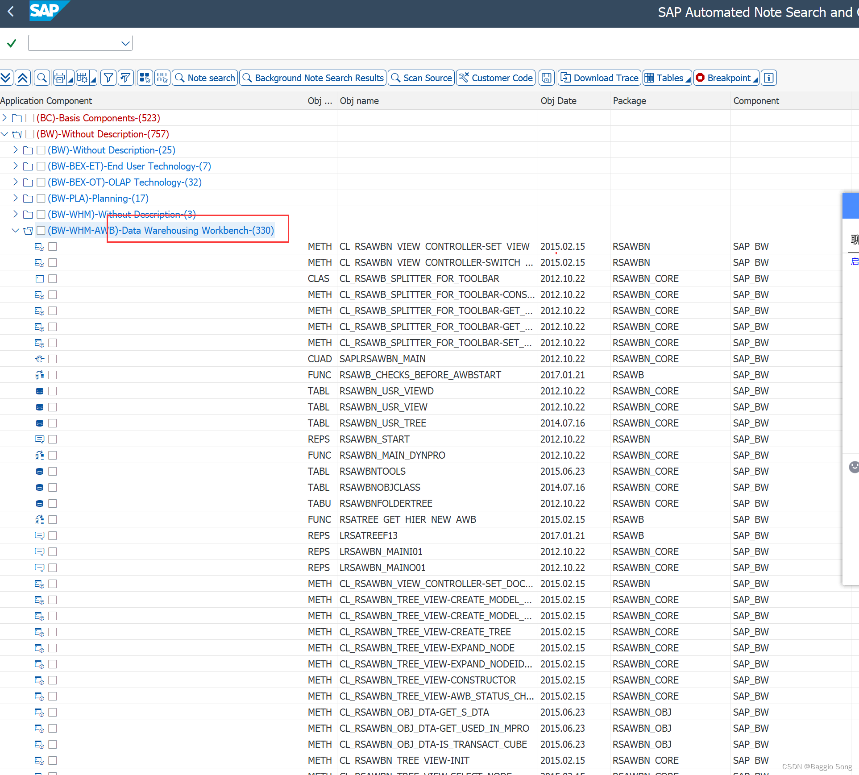Select the Obj Date column header
The width and height of the screenshot is (859, 775).
pyautogui.click(x=574, y=101)
